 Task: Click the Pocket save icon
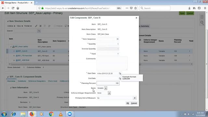(x=131, y=8)
